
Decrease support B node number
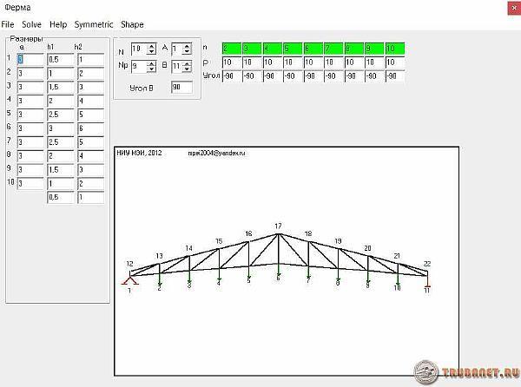click(x=187, y=69)
